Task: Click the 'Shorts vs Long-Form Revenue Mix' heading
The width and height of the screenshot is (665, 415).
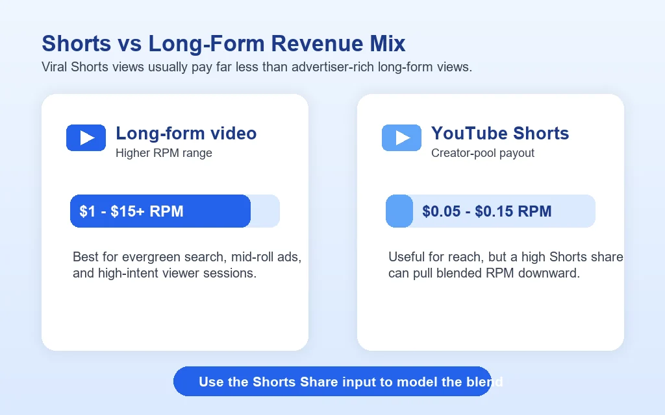Action: 223,43
